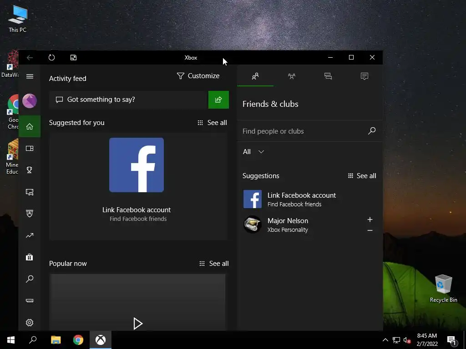Click the Xbox app taskbar icon
Image resolution: width=466 pixels, height=349 pixels.
pyautogui.click(x=101, y=340)
